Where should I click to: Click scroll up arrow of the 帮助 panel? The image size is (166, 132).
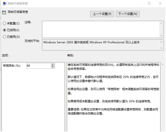162,64
